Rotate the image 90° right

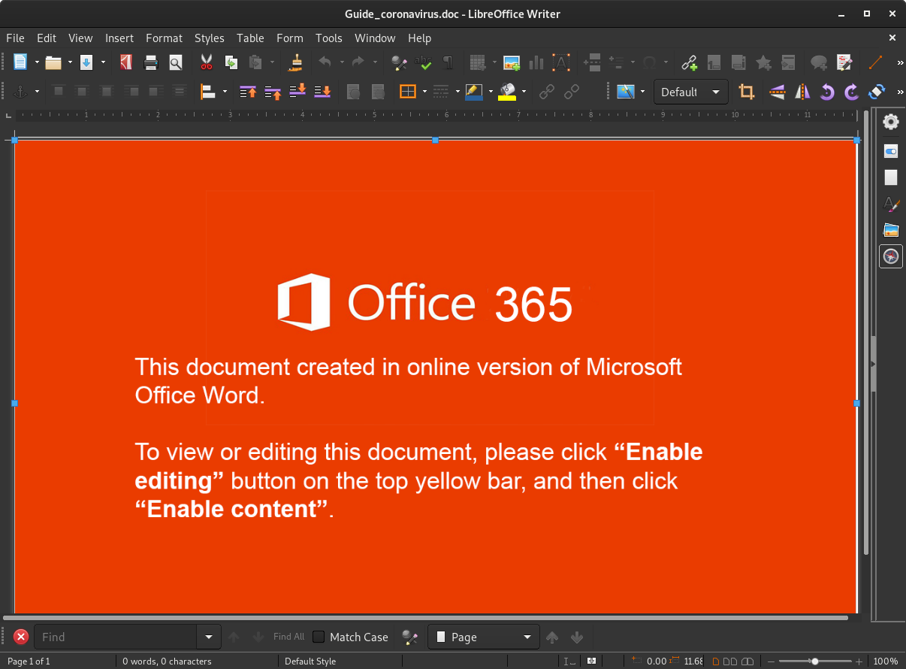click(x=851, y=92)
